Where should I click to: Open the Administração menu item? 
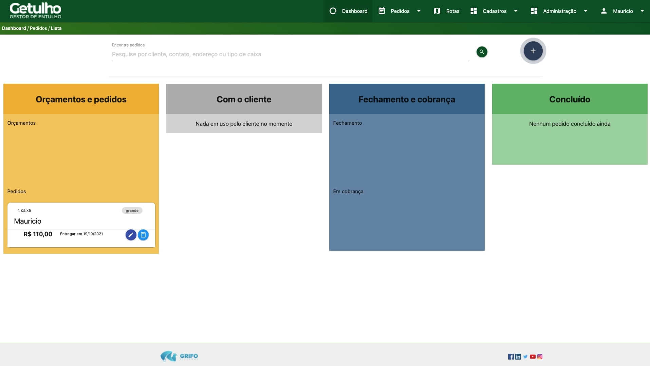[x=559, y=11]
